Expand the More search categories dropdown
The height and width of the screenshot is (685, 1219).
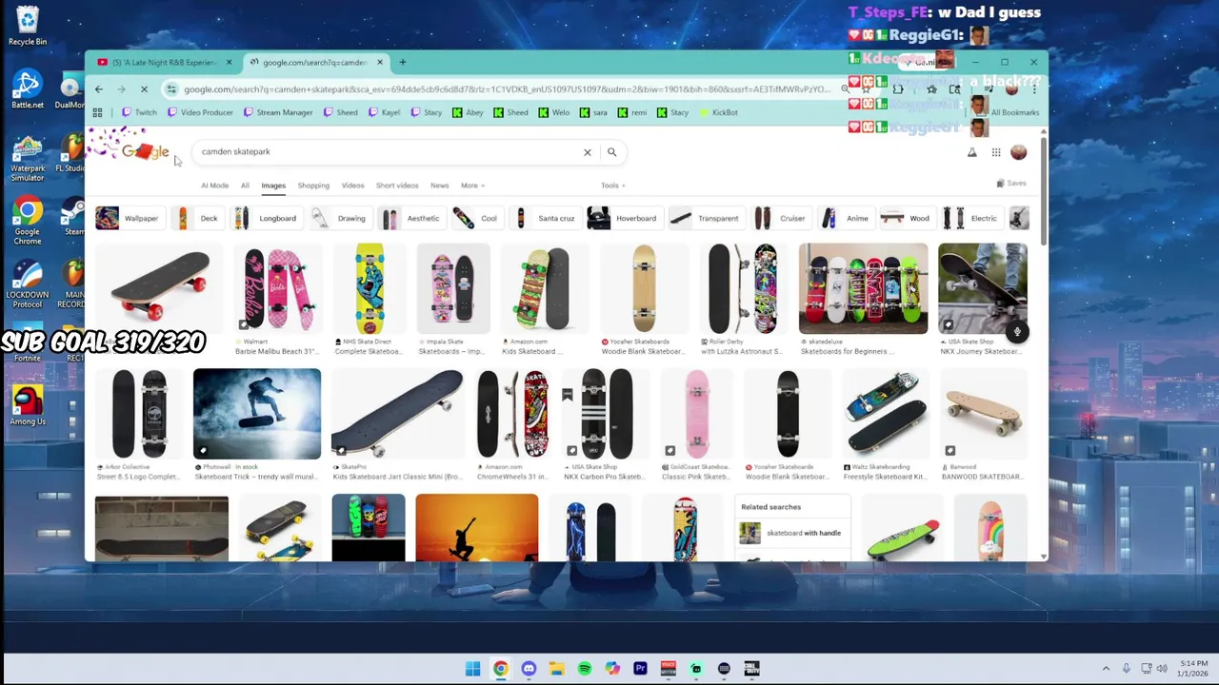pyautogui.click(x=472, y=186)
